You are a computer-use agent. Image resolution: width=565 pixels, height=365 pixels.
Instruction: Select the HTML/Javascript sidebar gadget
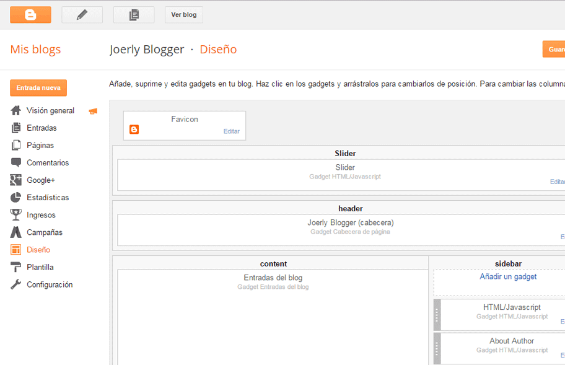(503, 315)
